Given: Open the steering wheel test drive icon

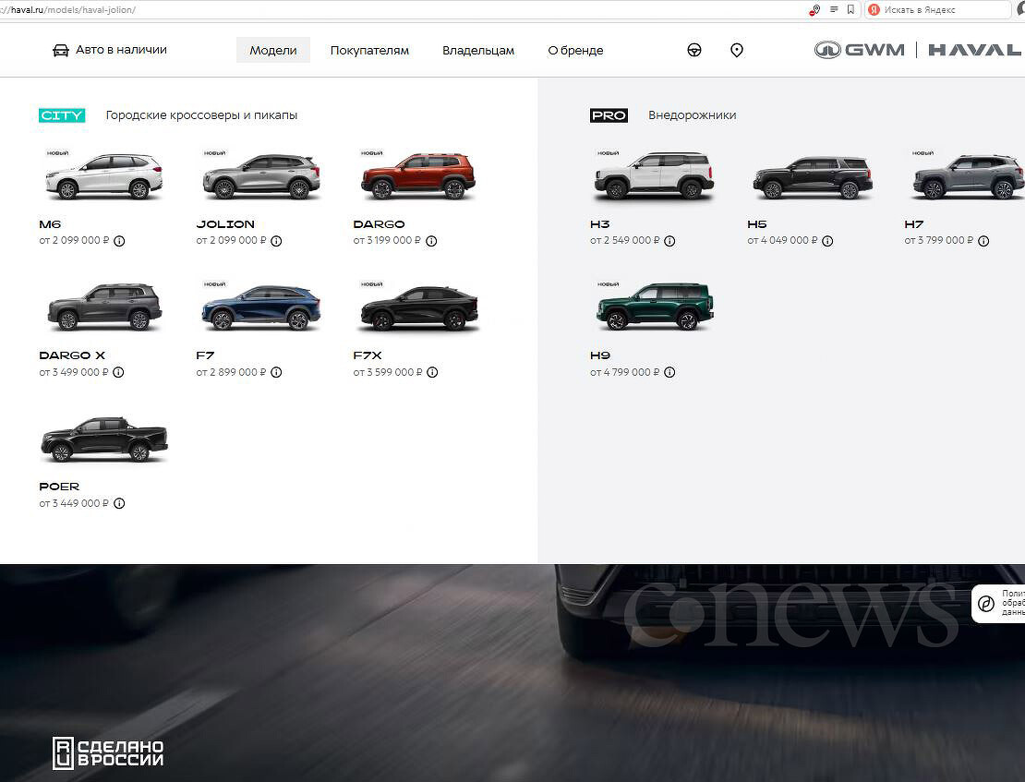Looking at the screenshot, I should click(x=694, y=51).
